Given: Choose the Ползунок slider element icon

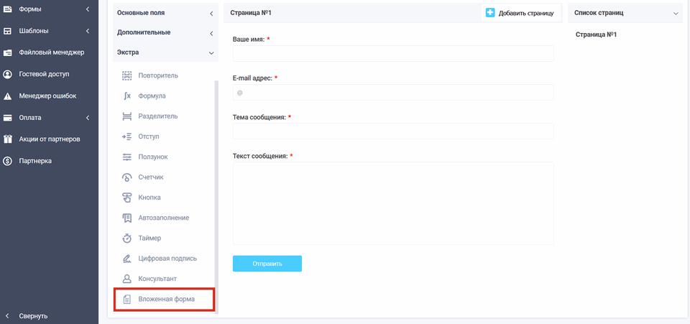Looking at the screenshot, I should pos(127,157).
